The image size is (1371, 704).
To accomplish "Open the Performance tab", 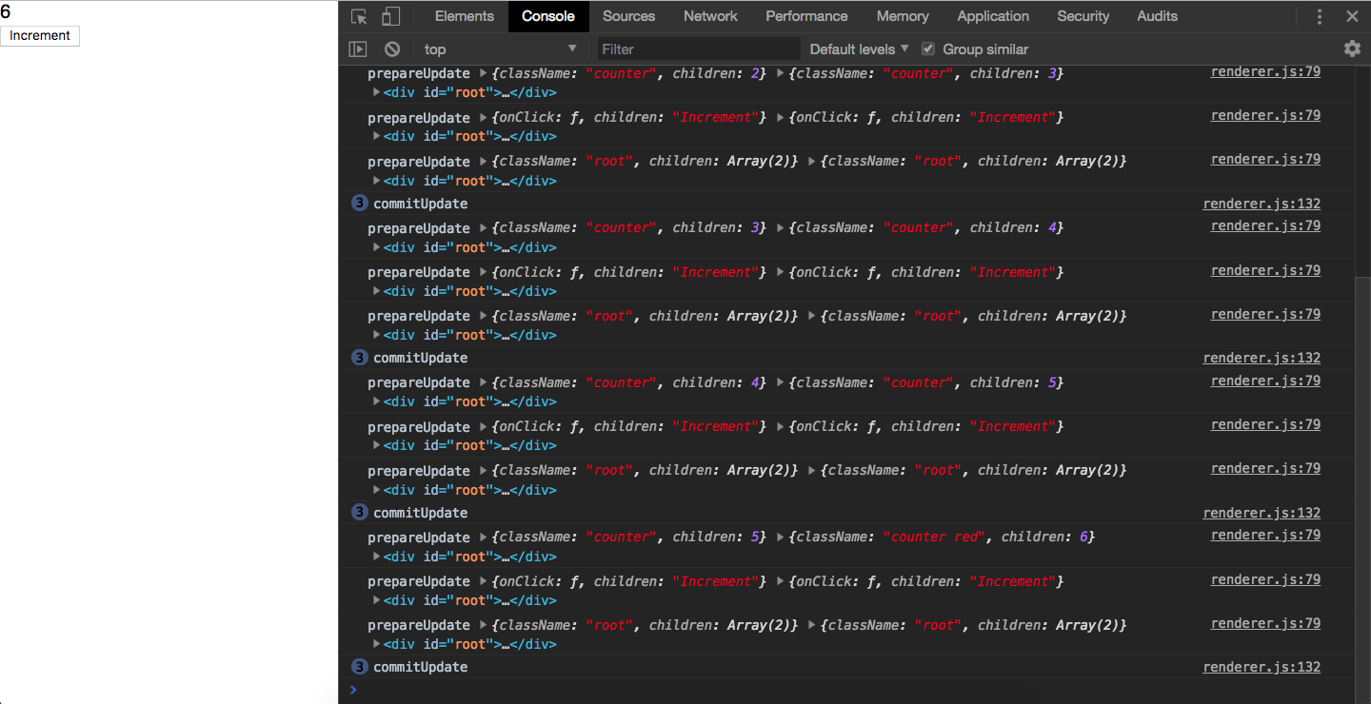I will pos(806,16).
